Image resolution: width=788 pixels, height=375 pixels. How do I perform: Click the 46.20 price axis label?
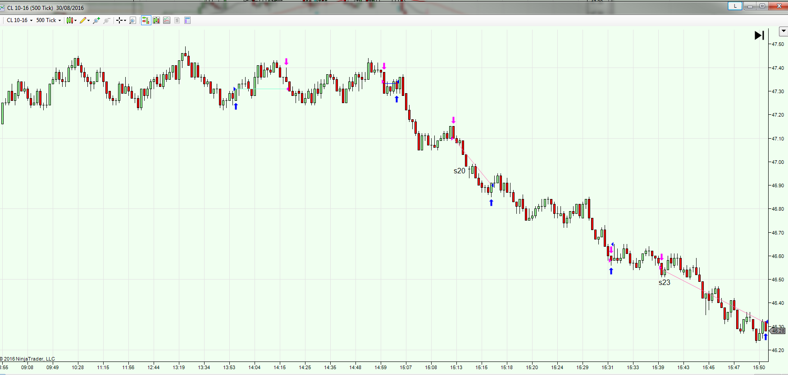(778, 350)
